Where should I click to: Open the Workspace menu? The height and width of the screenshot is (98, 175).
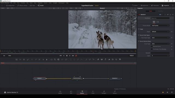pos(62,3)
